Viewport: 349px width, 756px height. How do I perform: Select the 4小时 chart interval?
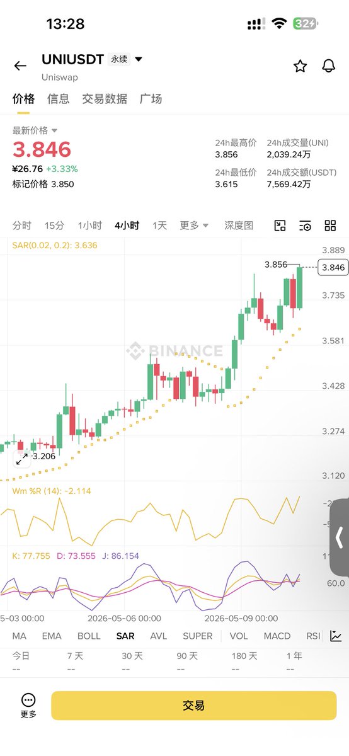tap(127, 226)
